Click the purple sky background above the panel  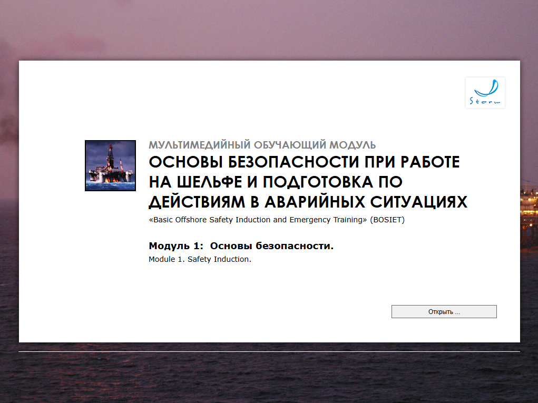269,29
